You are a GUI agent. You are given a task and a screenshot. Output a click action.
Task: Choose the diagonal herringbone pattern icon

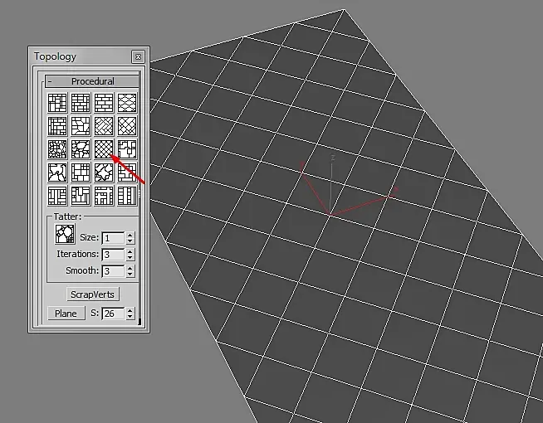pos(104,125)
